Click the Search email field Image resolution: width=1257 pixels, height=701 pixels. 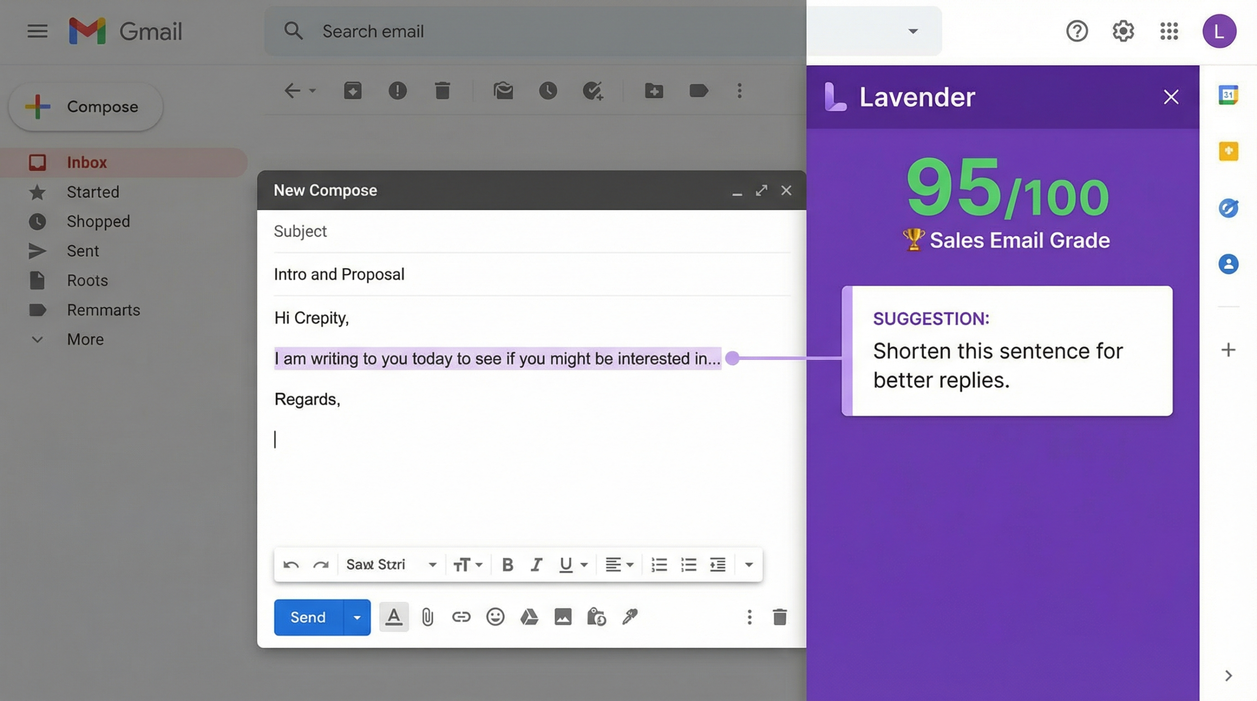[x=603, y=31]
